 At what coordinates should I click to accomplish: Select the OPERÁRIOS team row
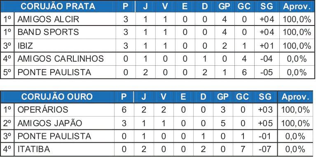(157, 110)
